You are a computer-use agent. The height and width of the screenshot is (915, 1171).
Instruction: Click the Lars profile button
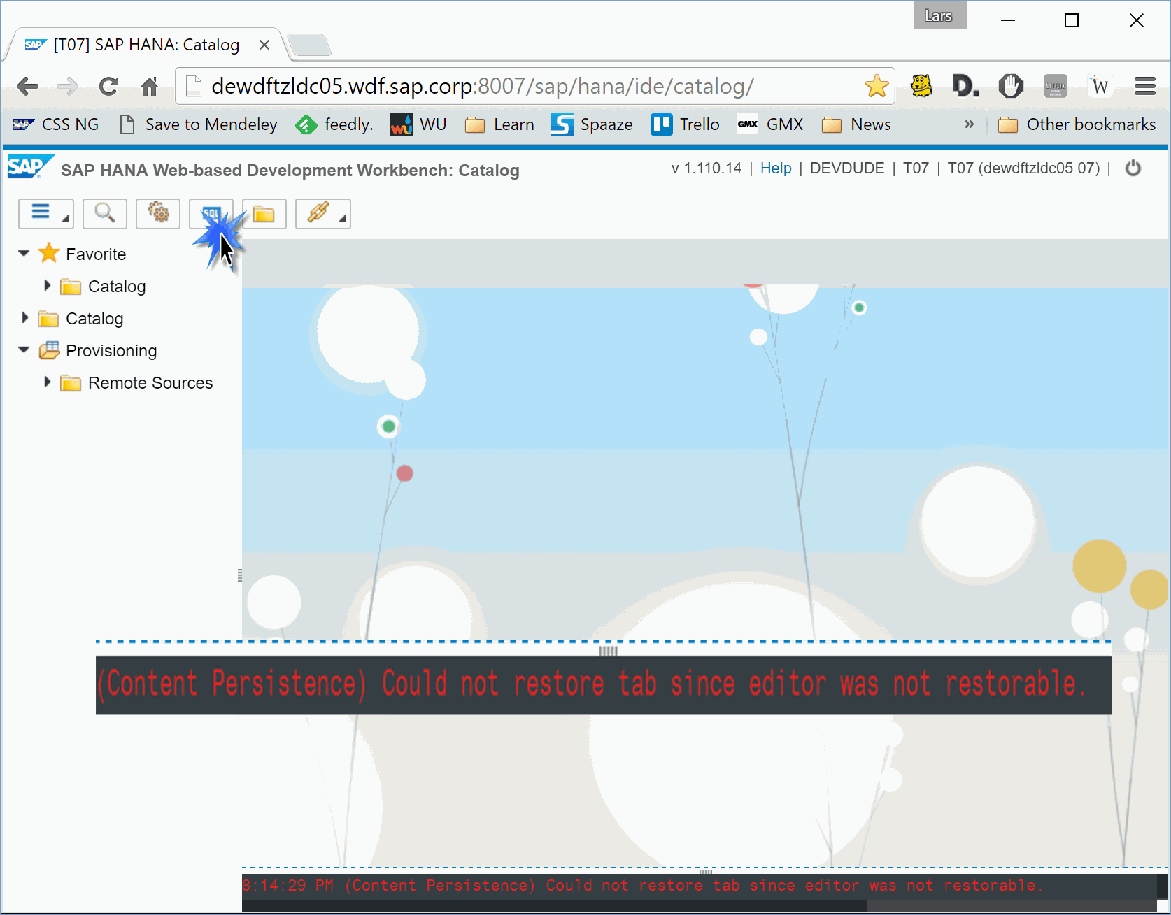click(x=939, y=15)
